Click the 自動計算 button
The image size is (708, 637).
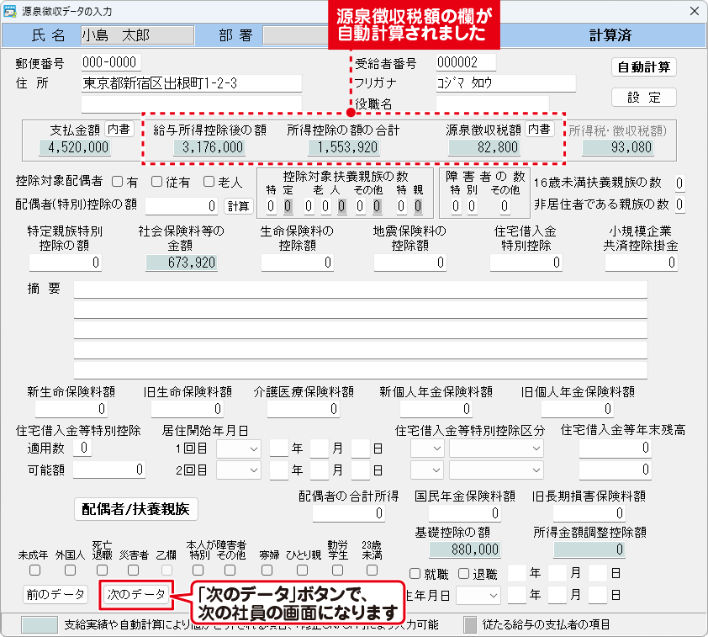tap(644, 67)
